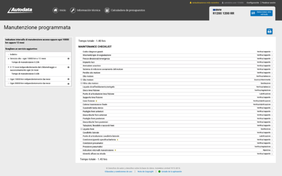Click the BMW flag icon
Screen dimensions: 282x176
pos(214,10)
